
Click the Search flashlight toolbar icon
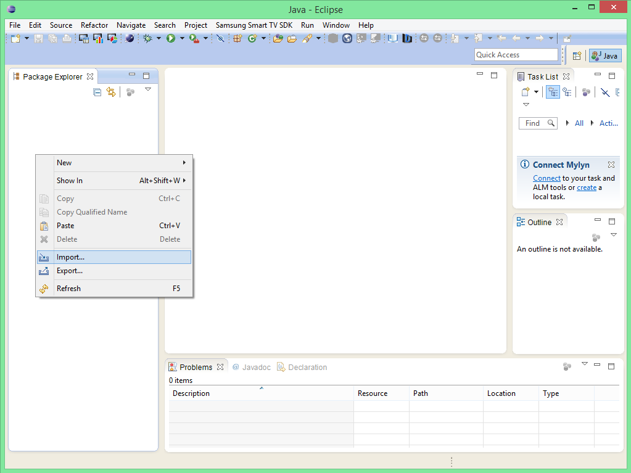click(307, 39)
